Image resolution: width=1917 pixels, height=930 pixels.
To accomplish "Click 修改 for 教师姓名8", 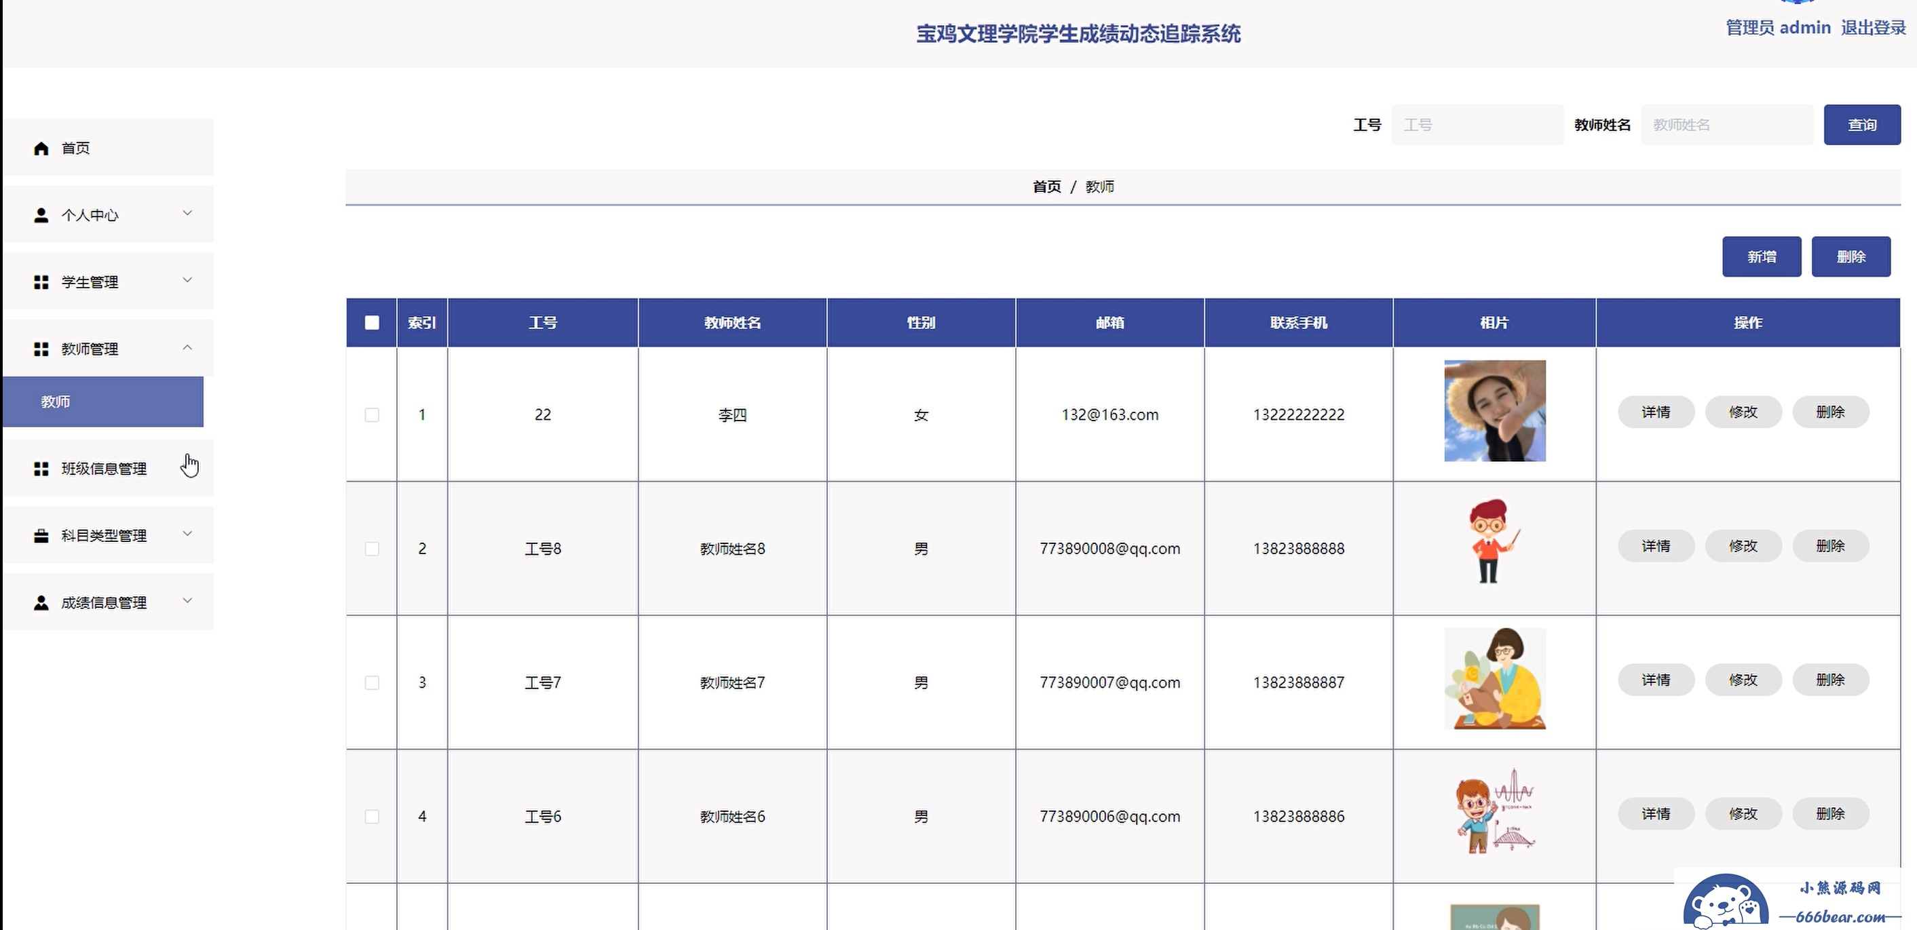I will [1743, 546].
